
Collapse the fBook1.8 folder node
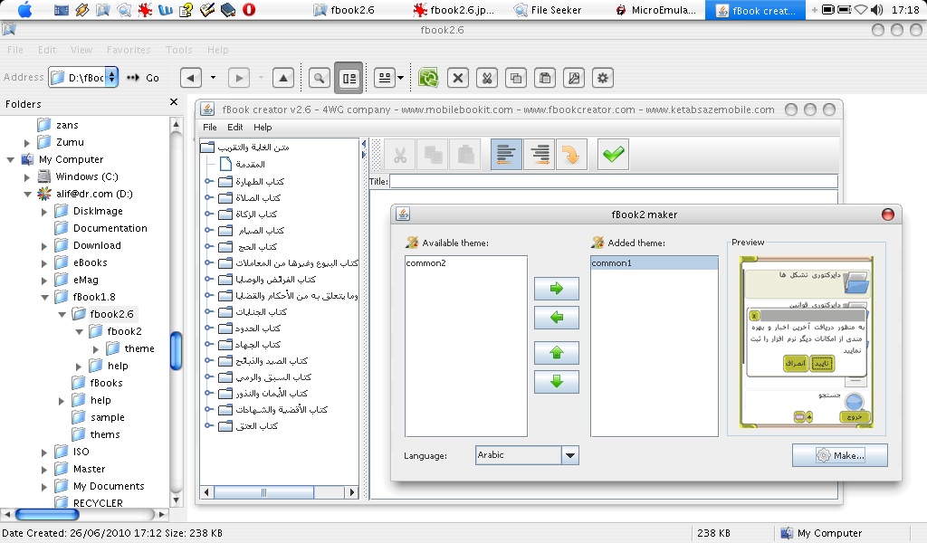(45, 297)
